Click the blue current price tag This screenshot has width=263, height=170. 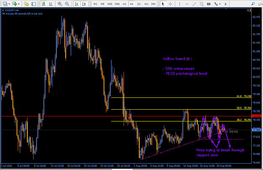coord(257,130)
